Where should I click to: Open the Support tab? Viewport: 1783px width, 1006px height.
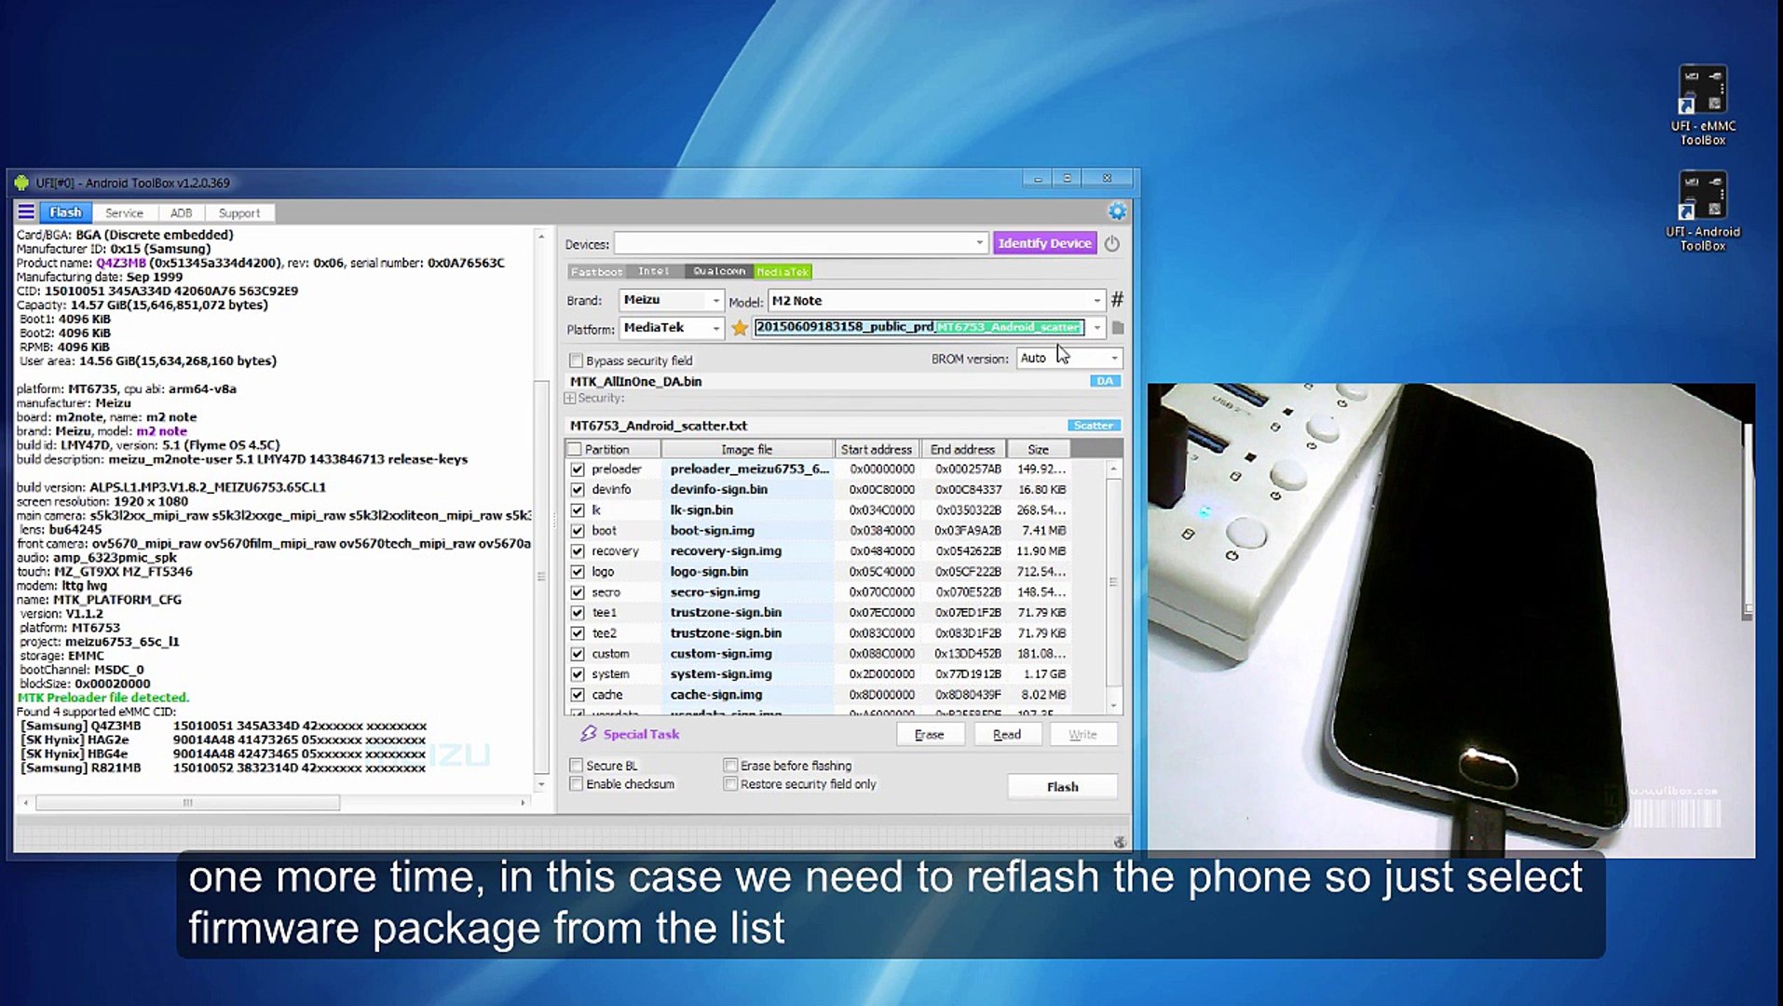239,213
